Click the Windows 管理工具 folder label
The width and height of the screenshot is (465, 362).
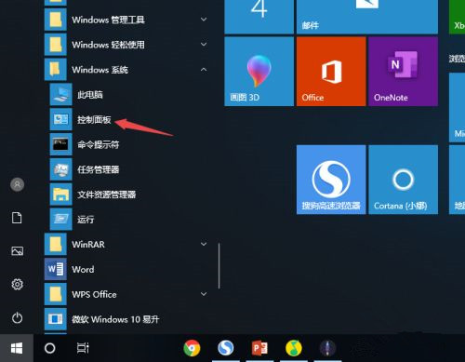pyautogui.click(x=108, y=20)
